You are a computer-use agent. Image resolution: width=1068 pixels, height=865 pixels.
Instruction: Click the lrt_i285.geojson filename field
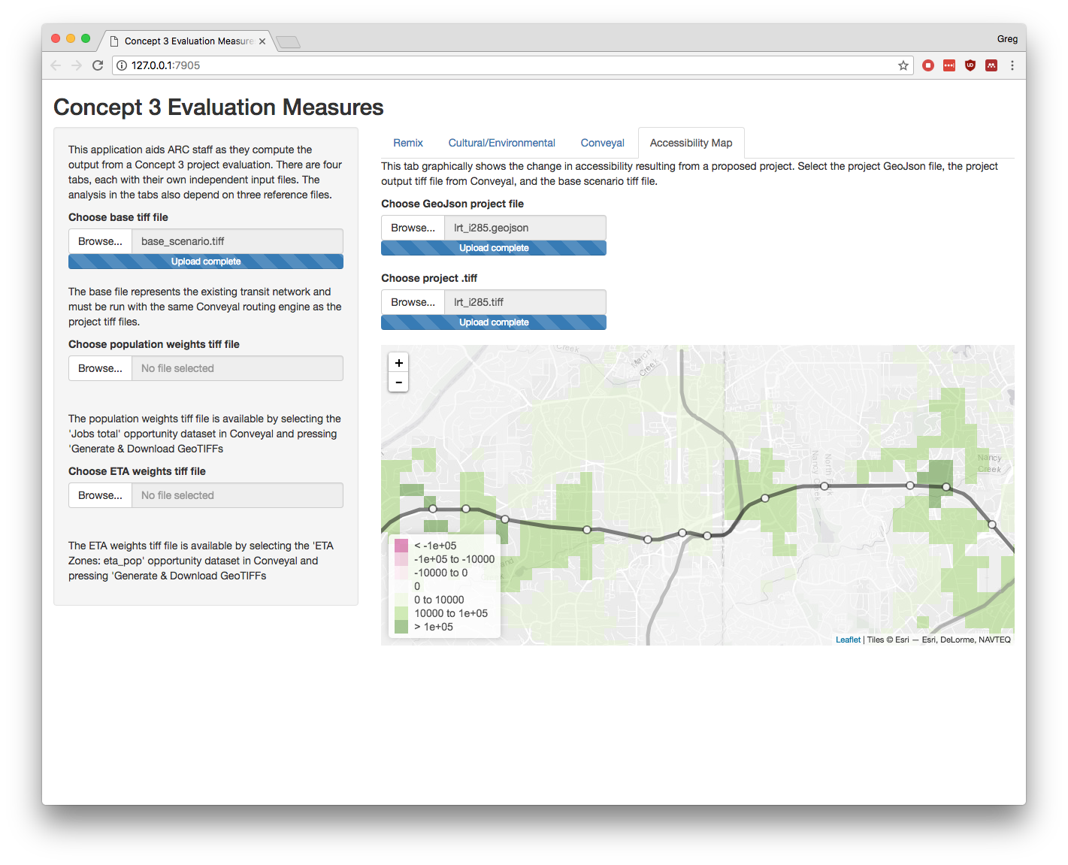[x=525, y=228]
